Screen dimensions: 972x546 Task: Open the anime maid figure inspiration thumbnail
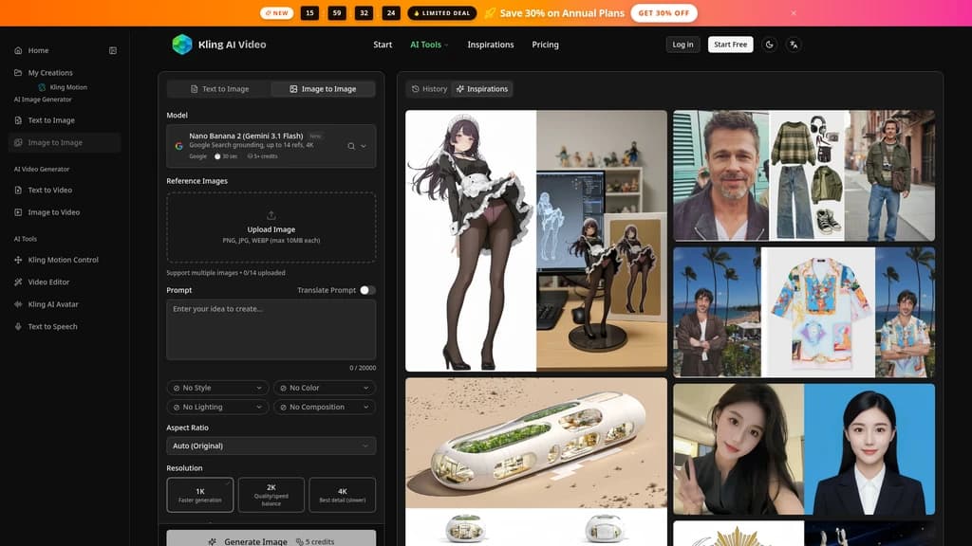[x=536, y=241]
